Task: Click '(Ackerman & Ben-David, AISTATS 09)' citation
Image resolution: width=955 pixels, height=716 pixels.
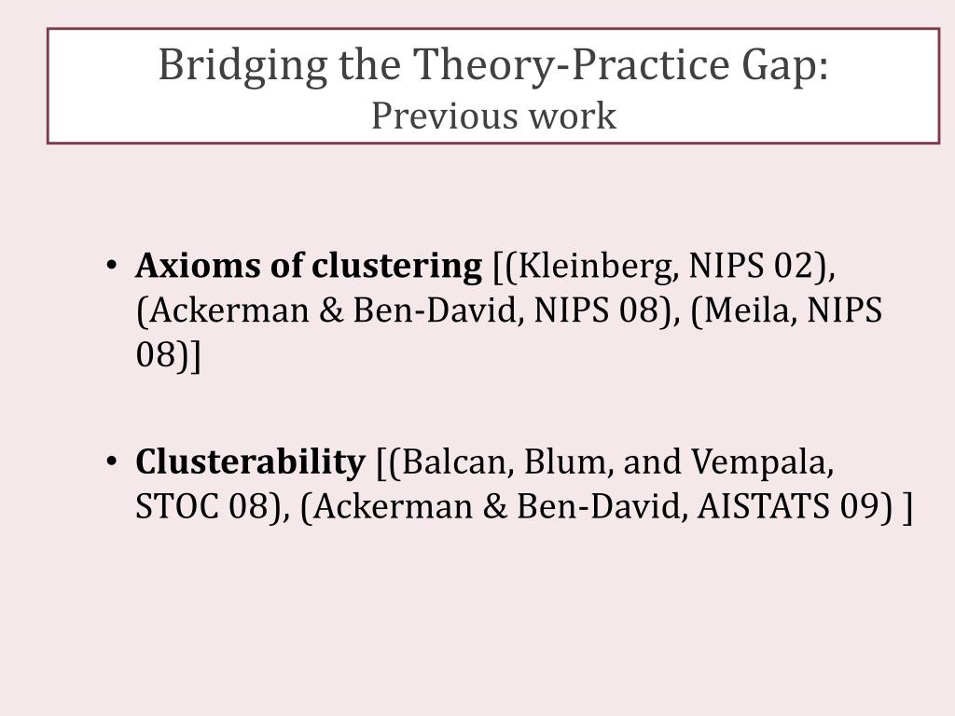Action: 596,506
